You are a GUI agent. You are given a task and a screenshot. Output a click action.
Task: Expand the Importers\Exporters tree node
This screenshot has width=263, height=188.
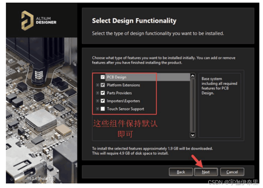98,101
